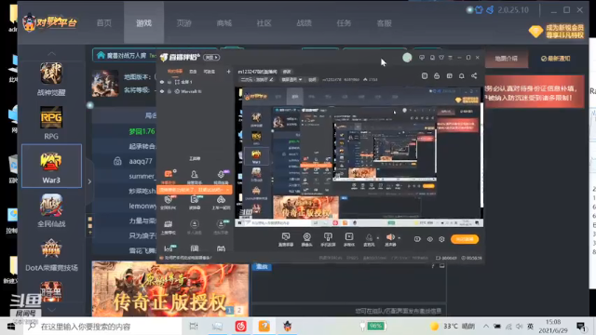Open the 客服 tab

tap(384, 22)
